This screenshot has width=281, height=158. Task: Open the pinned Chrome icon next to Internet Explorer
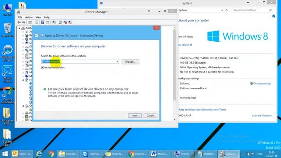tap(51, 154)
